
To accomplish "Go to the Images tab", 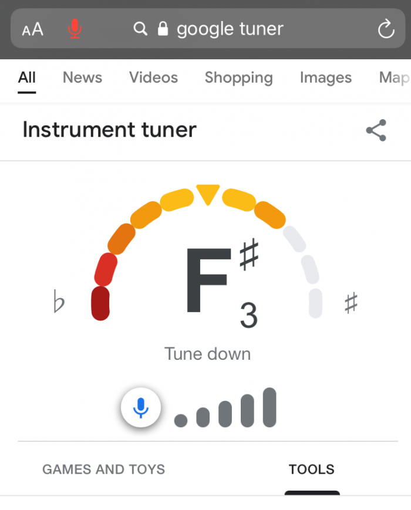I will (325, 77).
